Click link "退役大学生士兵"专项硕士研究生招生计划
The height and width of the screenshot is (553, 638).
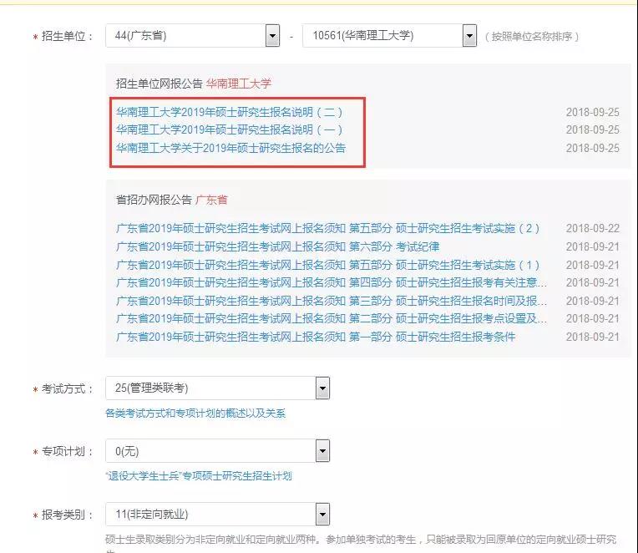(199, 476)
